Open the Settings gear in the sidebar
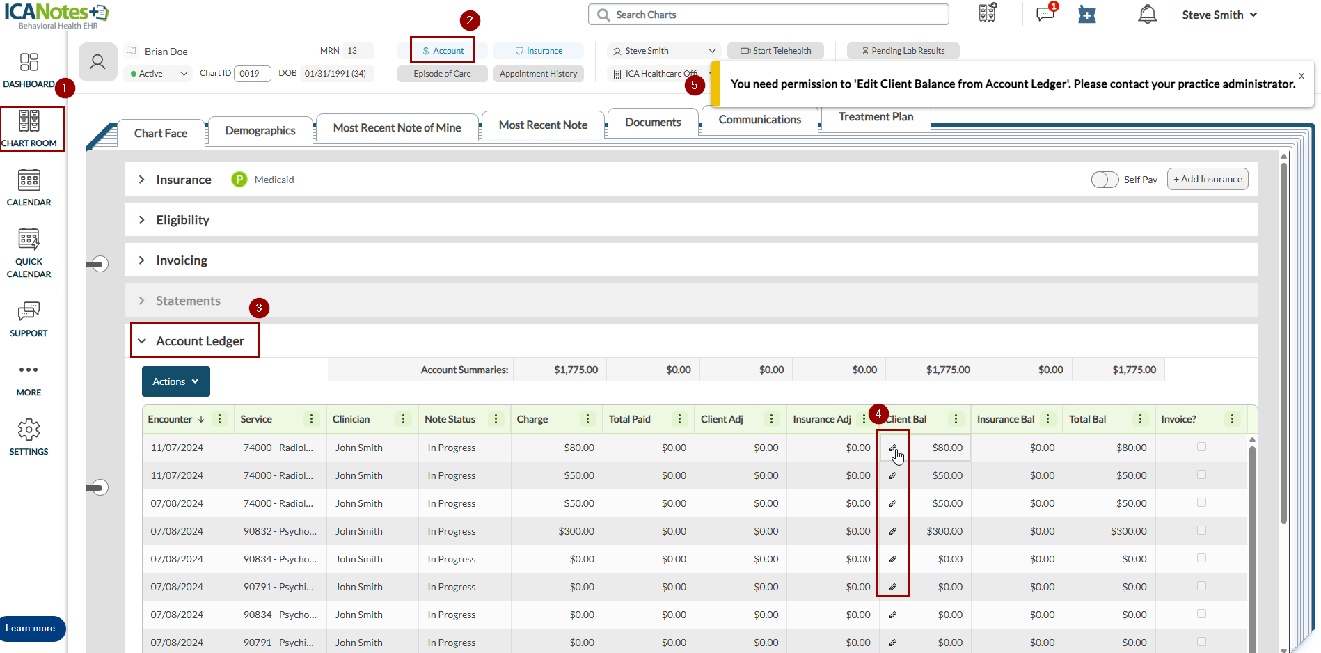1321x653 pixels. (x=29, y=437)
